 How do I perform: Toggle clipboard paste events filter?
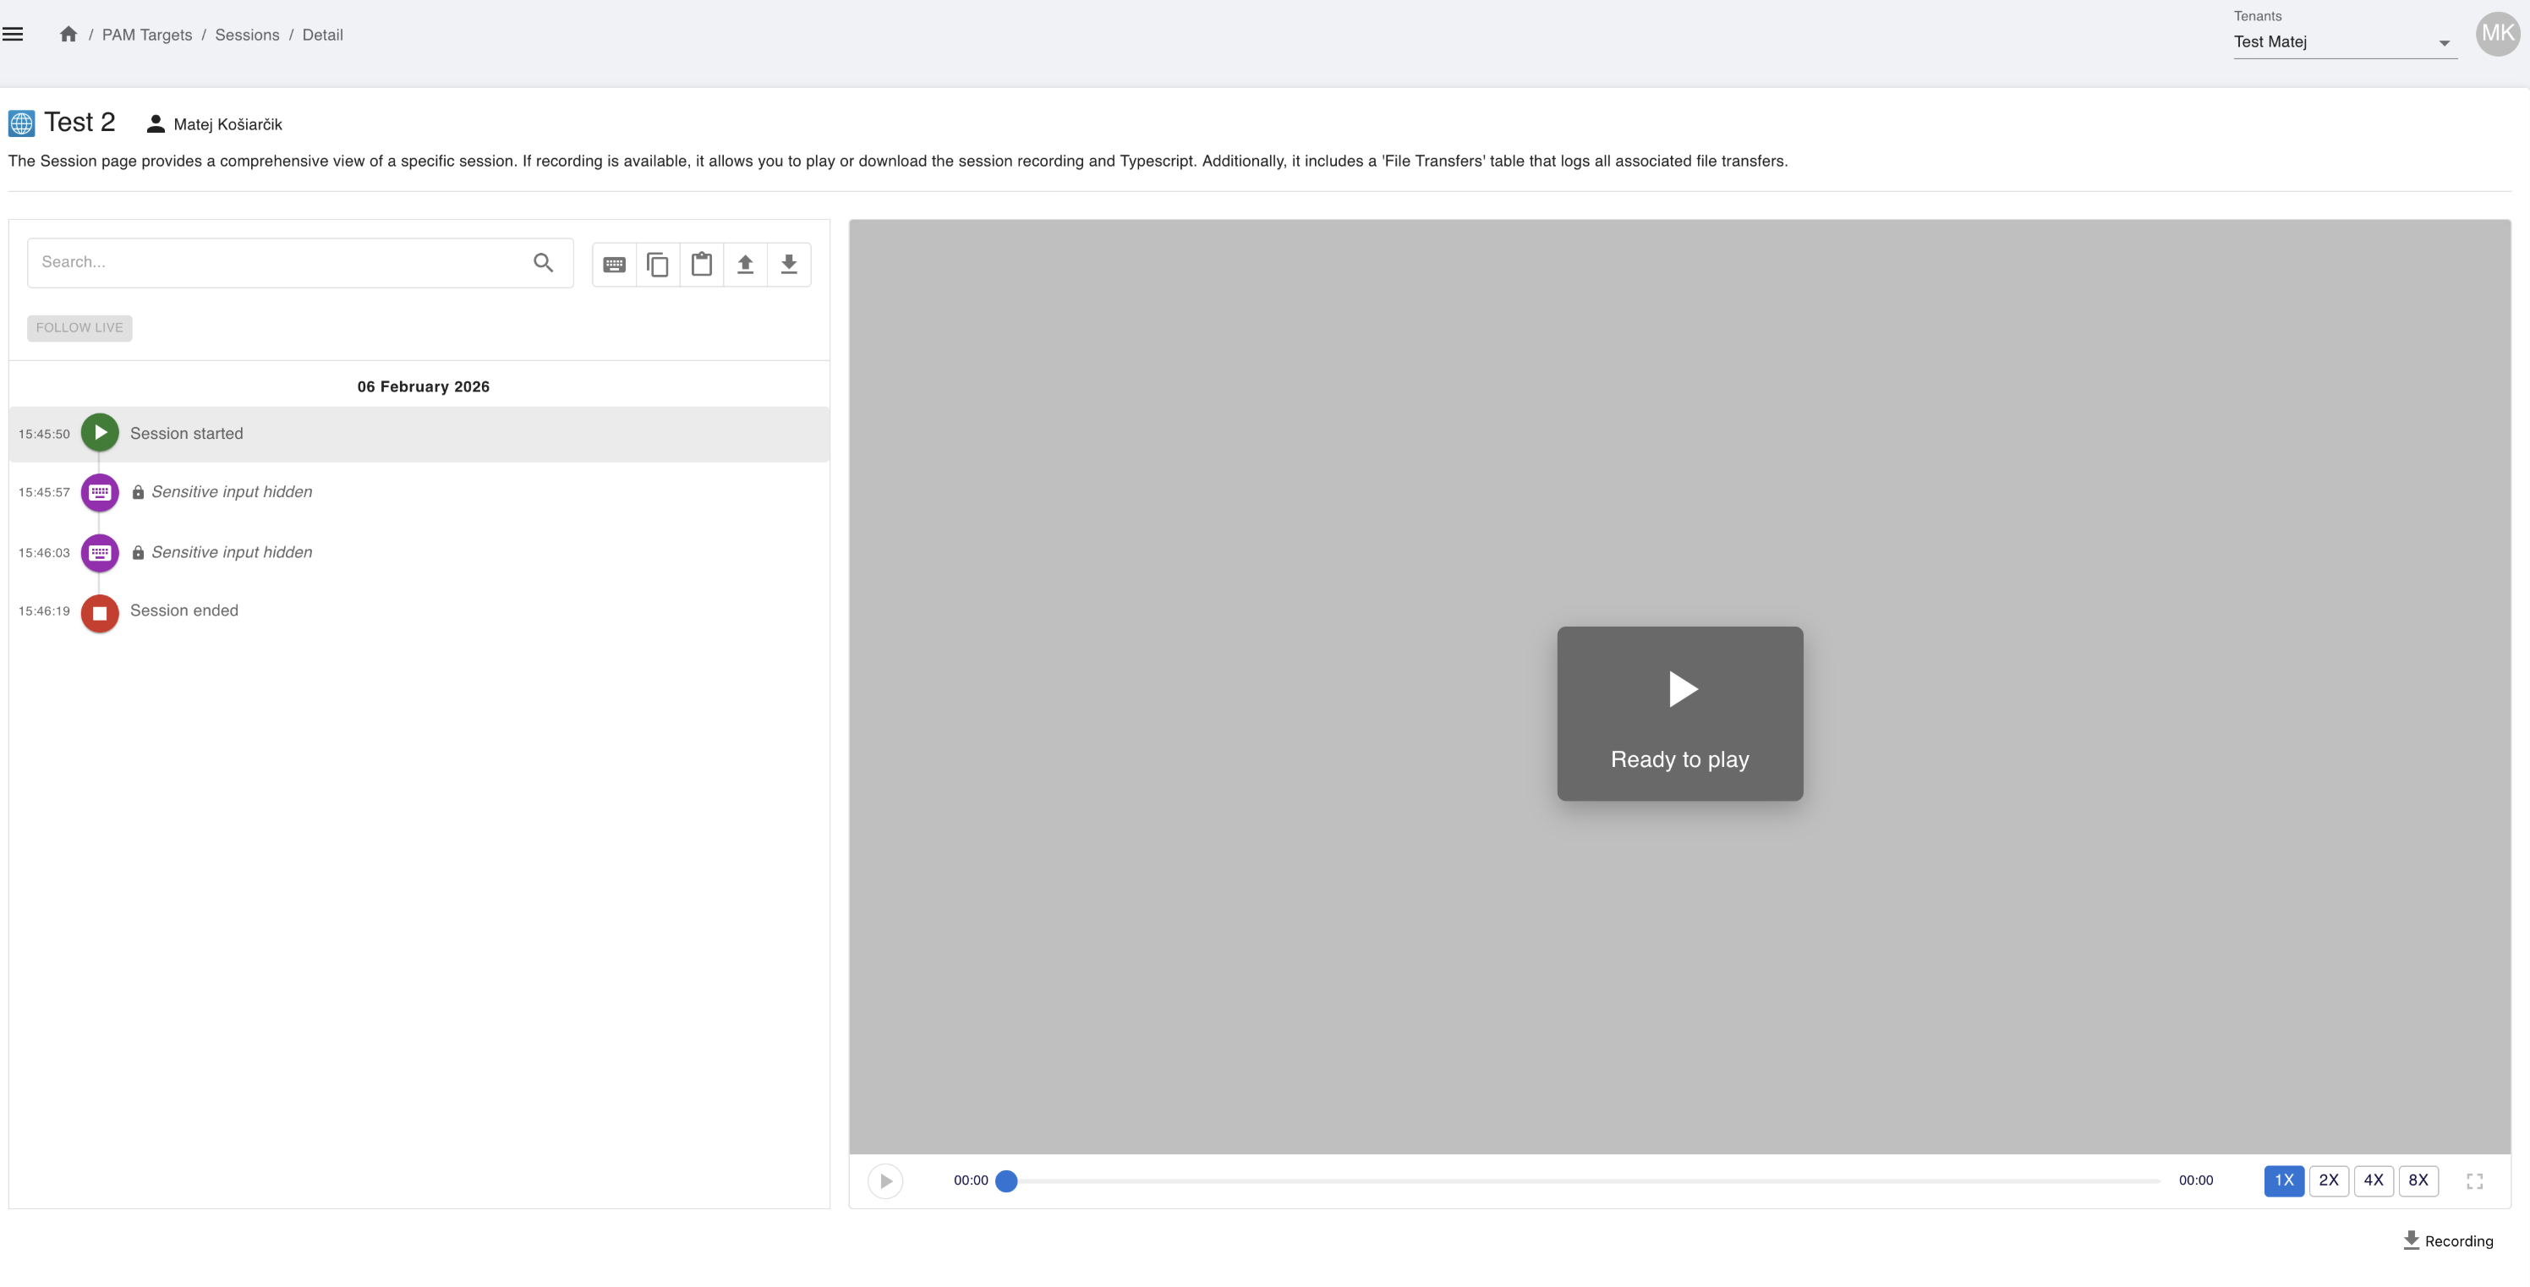click(x=701, y=265)
